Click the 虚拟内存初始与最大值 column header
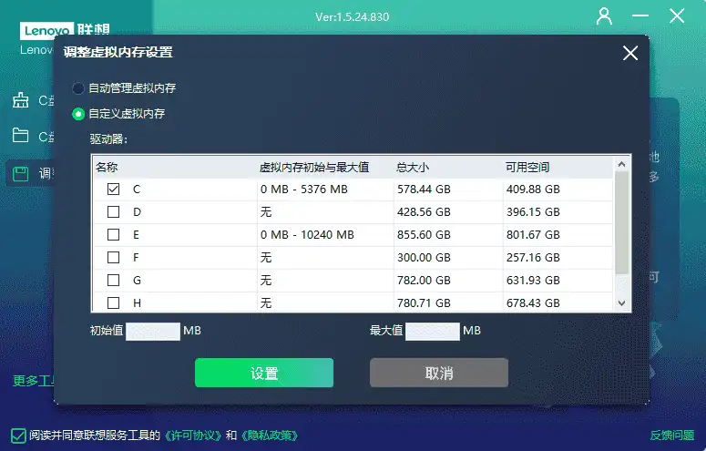Image resolution: width=706 pixels, height=451 pixels. (313, 168)
